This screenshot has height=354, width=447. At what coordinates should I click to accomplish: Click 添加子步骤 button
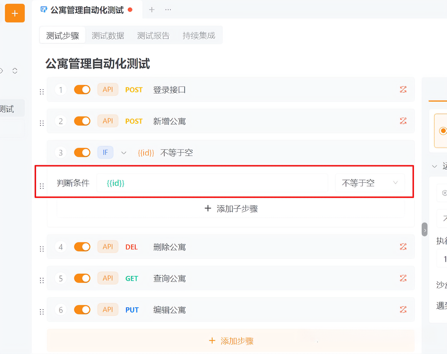coord(231,208)
